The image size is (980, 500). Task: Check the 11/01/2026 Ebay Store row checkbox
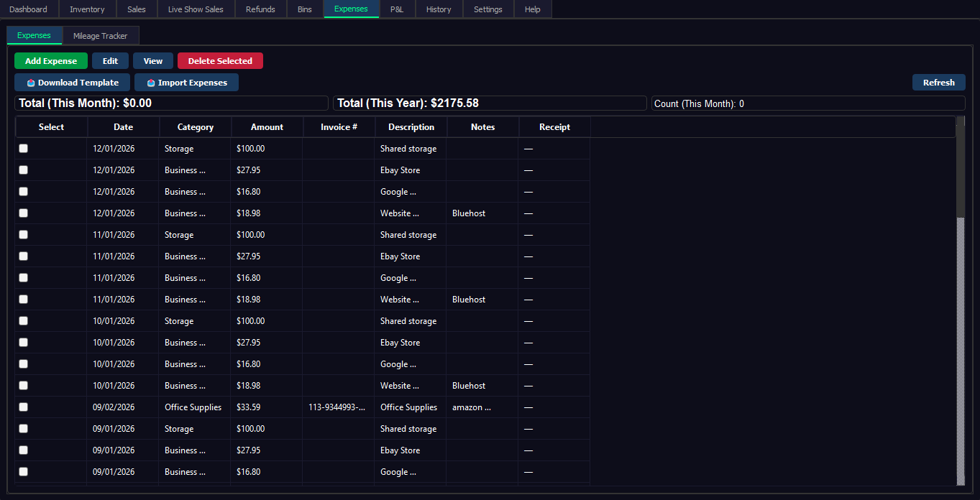[x=24, y=256]
